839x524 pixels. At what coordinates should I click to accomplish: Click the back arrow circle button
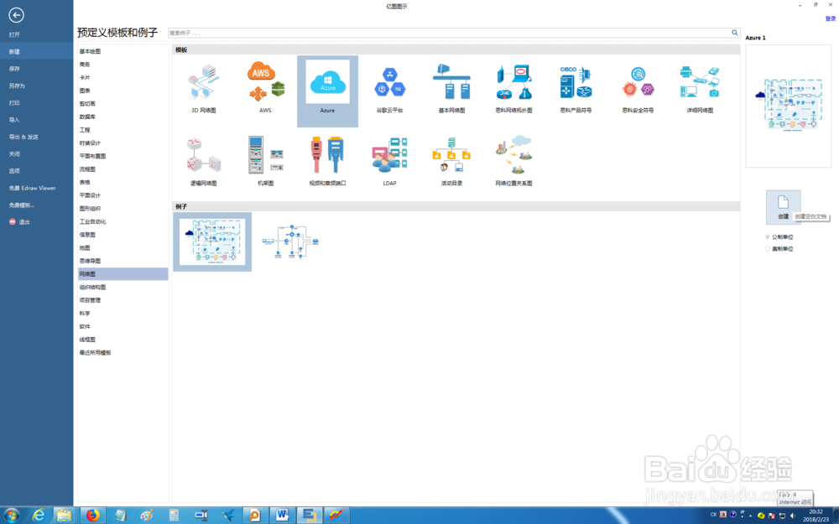tap(16, 15)
